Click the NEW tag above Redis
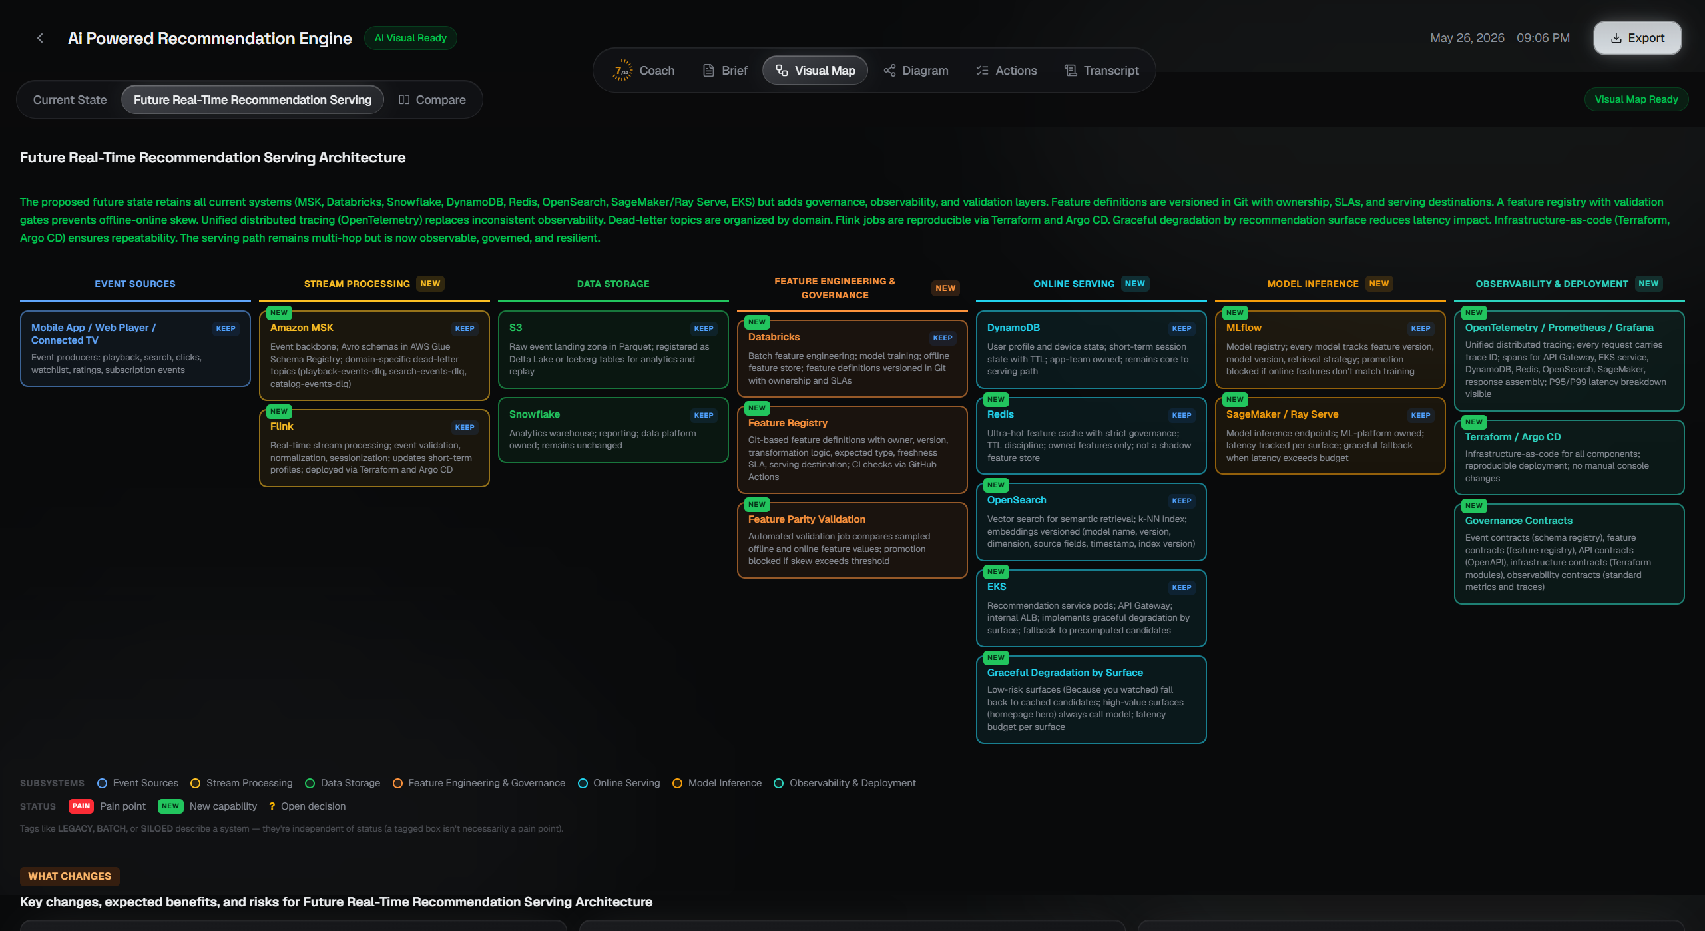The height and width of the screenshot is (931, 1705). [x=996, y=400]
